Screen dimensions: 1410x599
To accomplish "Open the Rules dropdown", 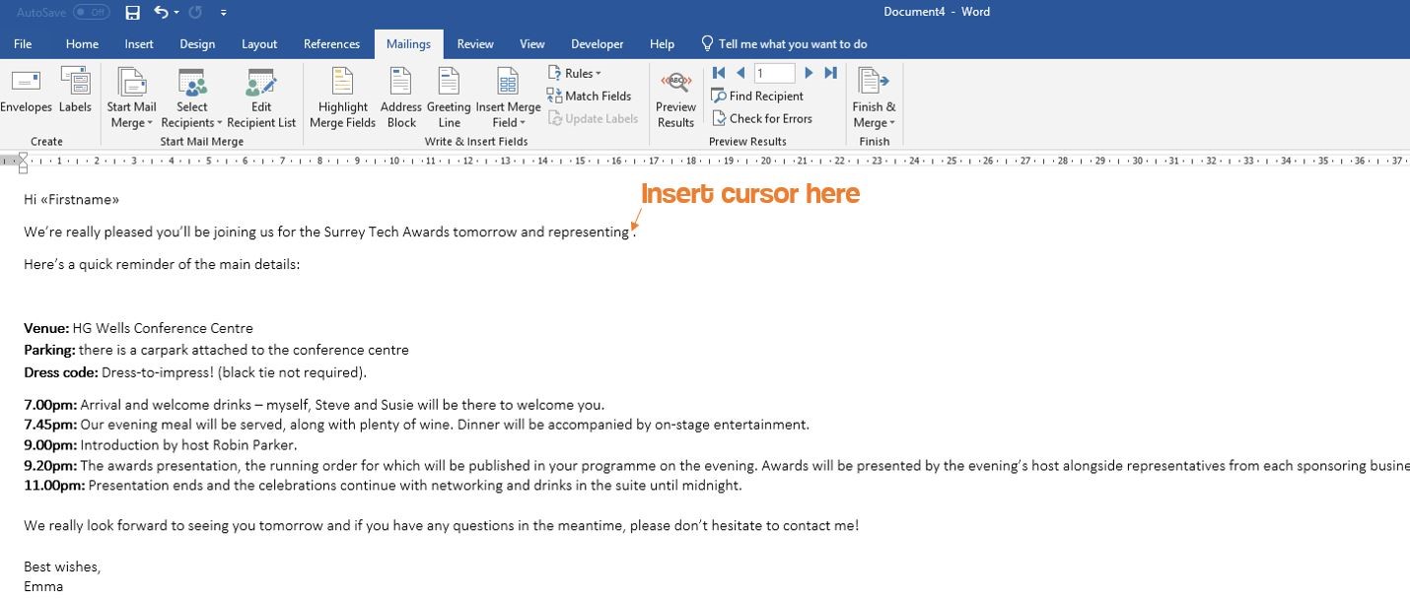I will click(x=575, y=73).
